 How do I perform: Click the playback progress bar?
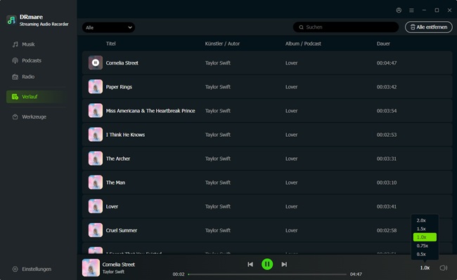[267, 274]
